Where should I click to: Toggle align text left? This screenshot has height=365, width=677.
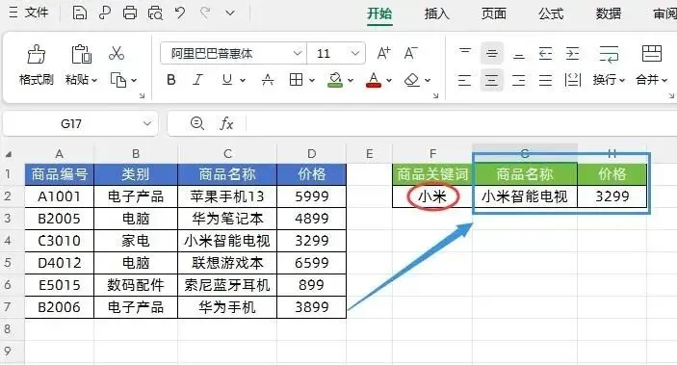[464, 80]
